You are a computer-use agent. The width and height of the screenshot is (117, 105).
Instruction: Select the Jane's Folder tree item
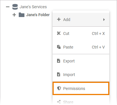(x=38, y=15)
